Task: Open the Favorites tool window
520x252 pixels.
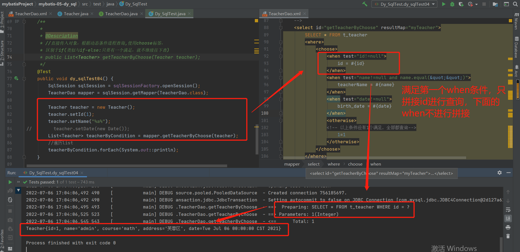Action: 2,240
